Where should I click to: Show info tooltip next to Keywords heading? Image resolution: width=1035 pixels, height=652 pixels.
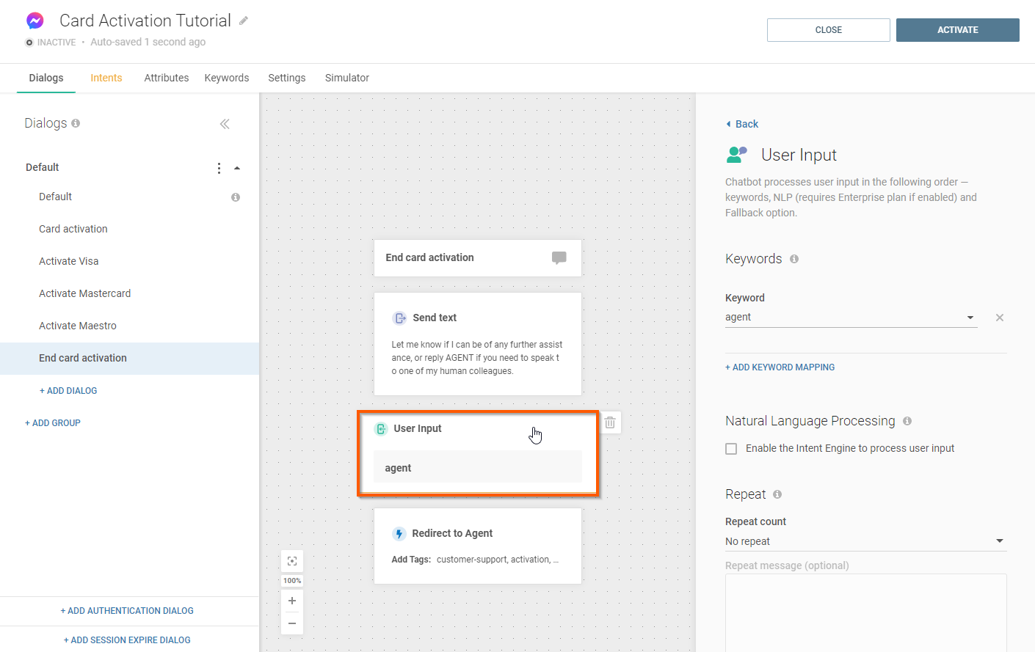(x=794, y=259)
